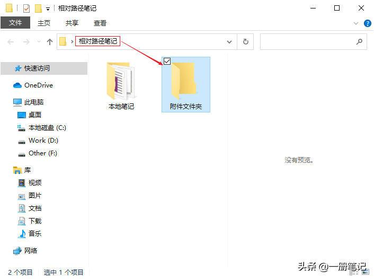Expand the breadcrumb chevron before 相对路径笔记

[72, 42]
